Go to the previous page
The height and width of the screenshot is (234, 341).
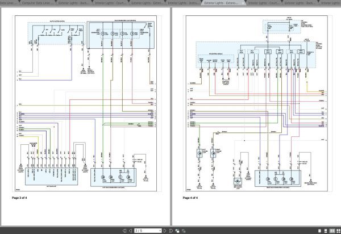point(130,231)
